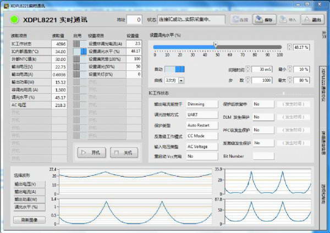Click No field for DLM发生保护
330x233 pixels.
click(263, 117)
